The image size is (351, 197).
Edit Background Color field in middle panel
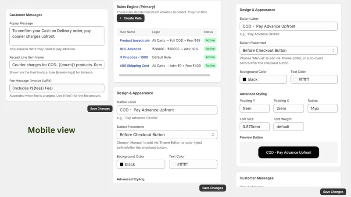141,165
